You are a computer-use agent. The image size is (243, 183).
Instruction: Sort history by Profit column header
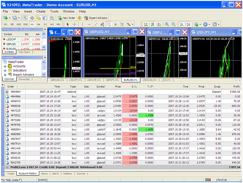(231, 86)
